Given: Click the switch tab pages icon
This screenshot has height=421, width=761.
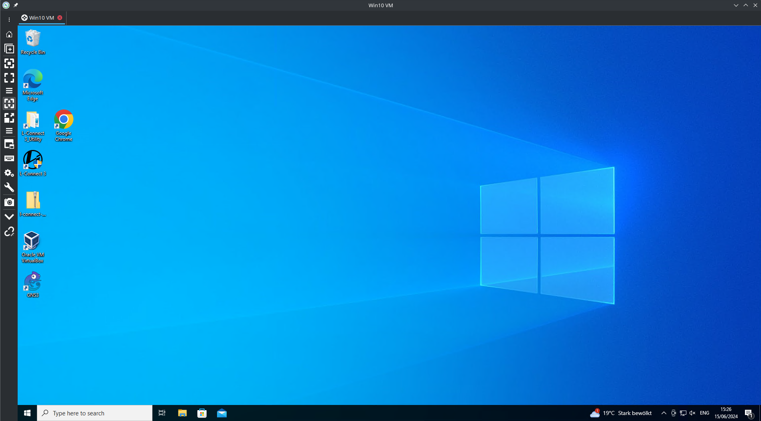Looking at the screenshot, I should 9,144.
